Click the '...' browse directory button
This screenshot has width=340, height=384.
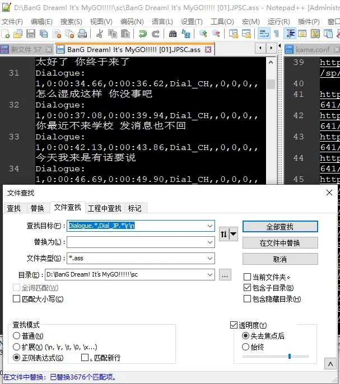coord(225,275)
